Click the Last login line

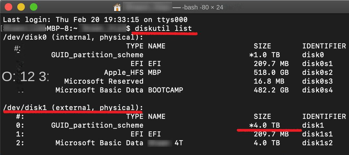pos(95,19)
